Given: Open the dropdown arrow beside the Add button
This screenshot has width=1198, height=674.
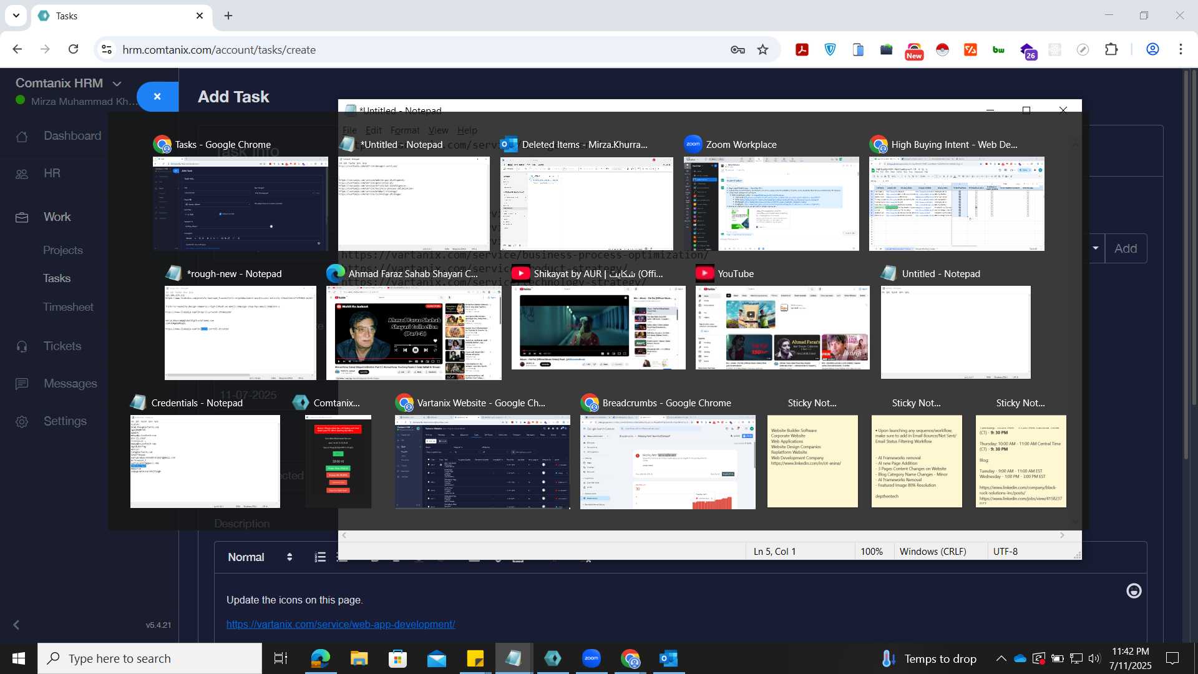Looking at the screenshot, I should tap(1096, 248).
